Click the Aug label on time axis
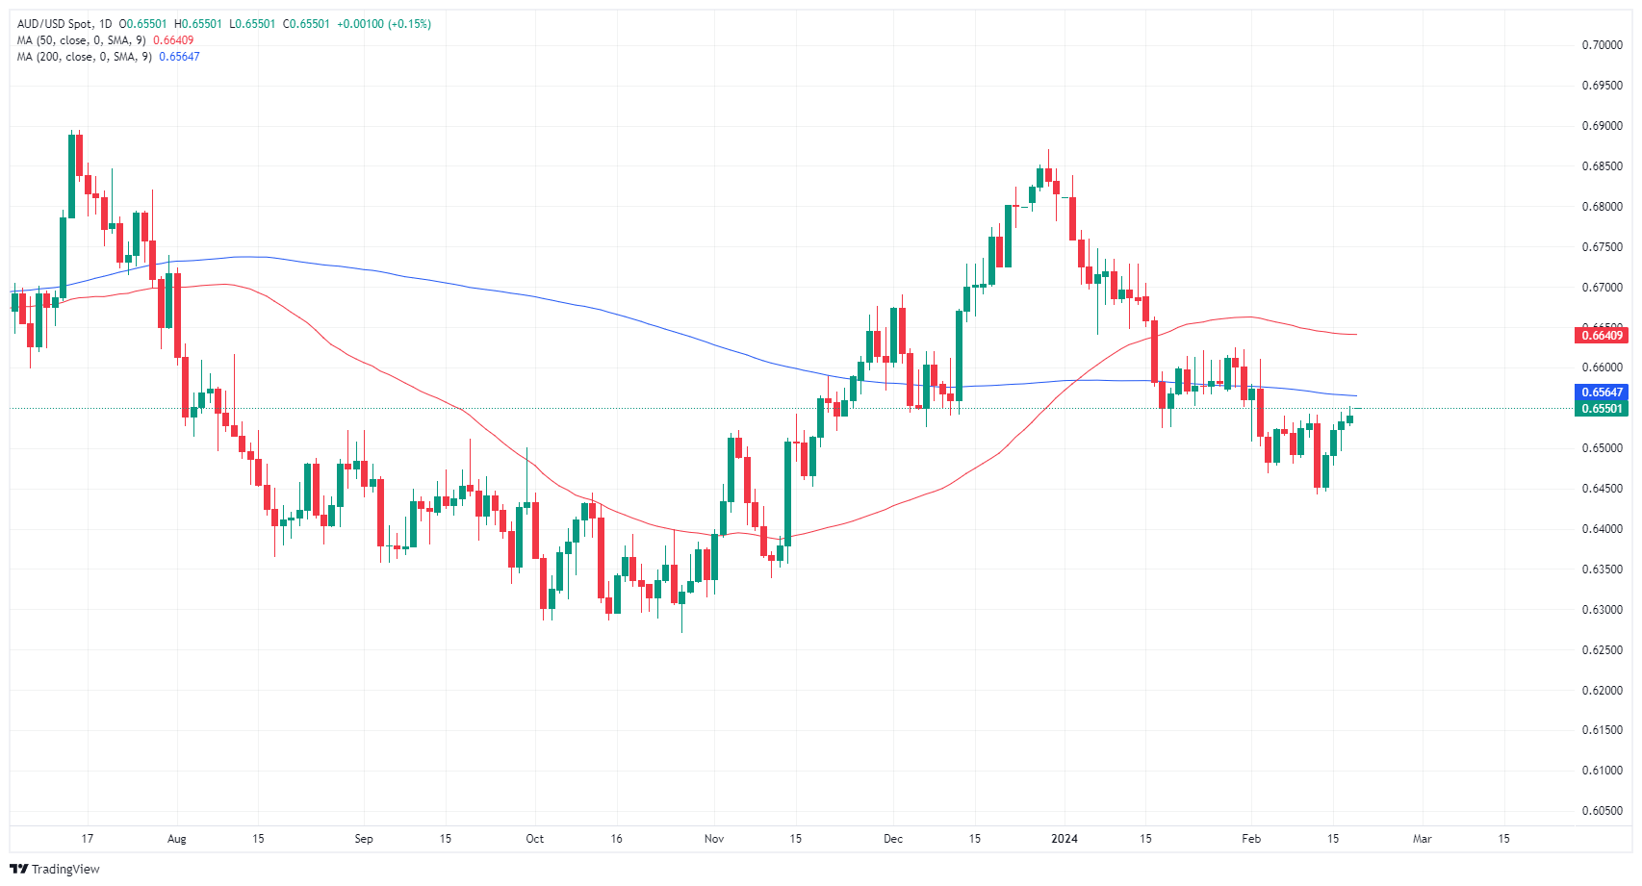 tap(176, 839)
